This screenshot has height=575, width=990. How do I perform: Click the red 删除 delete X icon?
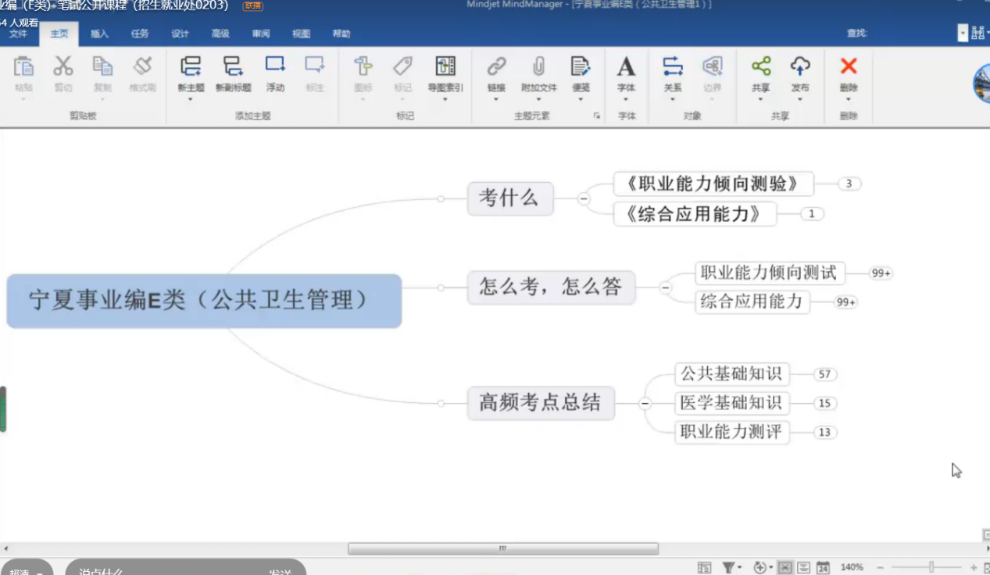[848, 67]
